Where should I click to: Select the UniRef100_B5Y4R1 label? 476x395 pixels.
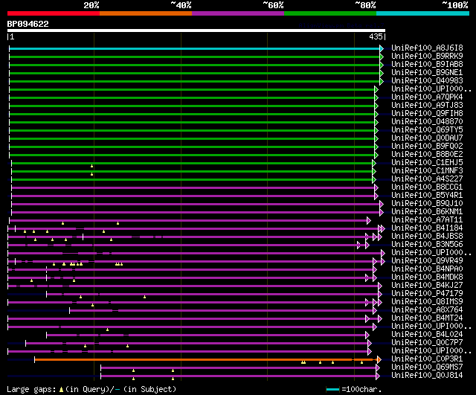coord(427,196)
